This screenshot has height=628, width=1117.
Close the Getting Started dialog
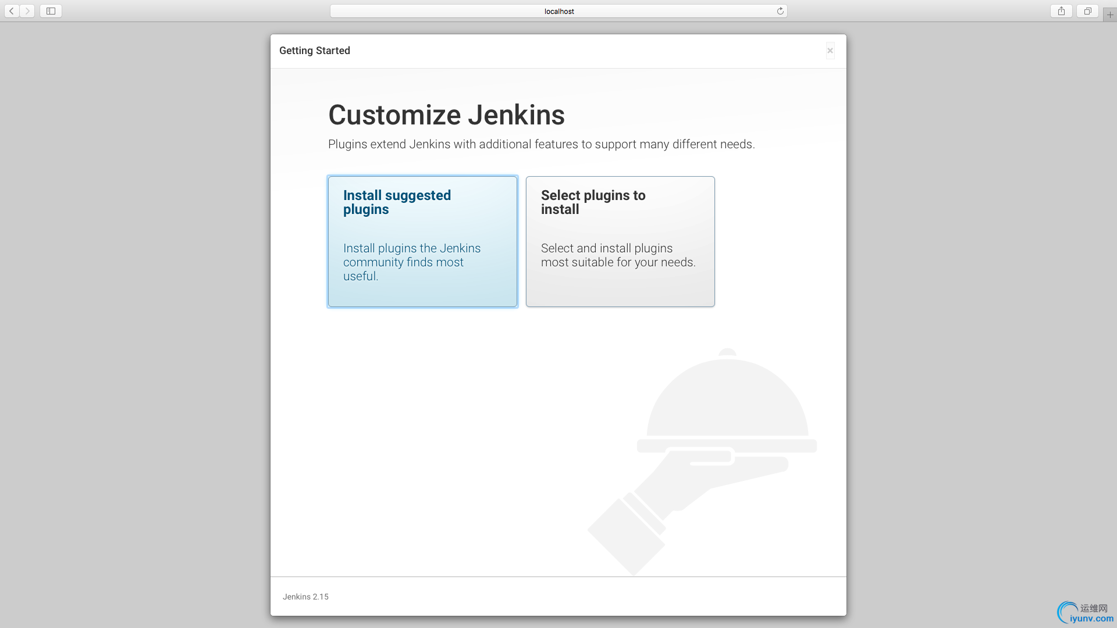(x=830, y=51)
